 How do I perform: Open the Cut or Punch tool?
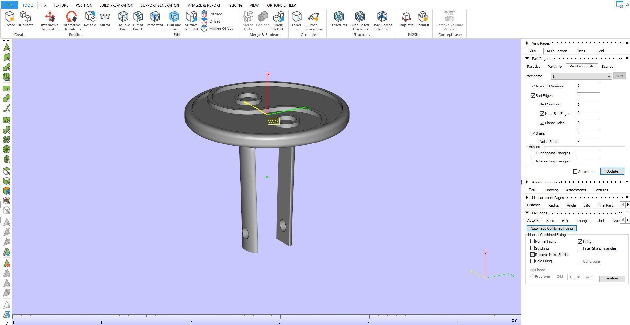[x=138, y=21]
